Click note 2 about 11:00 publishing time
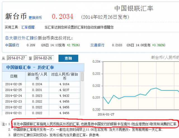Image resolution: width=179 pixels, height=138 pixels. point(88,130)
